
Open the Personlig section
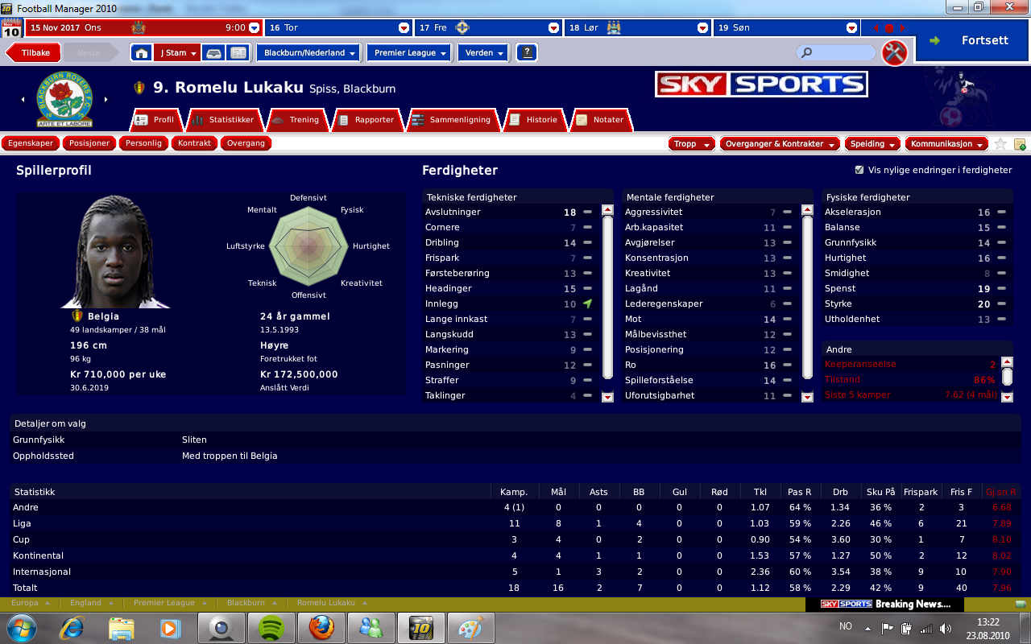click(x=144, y=144)
